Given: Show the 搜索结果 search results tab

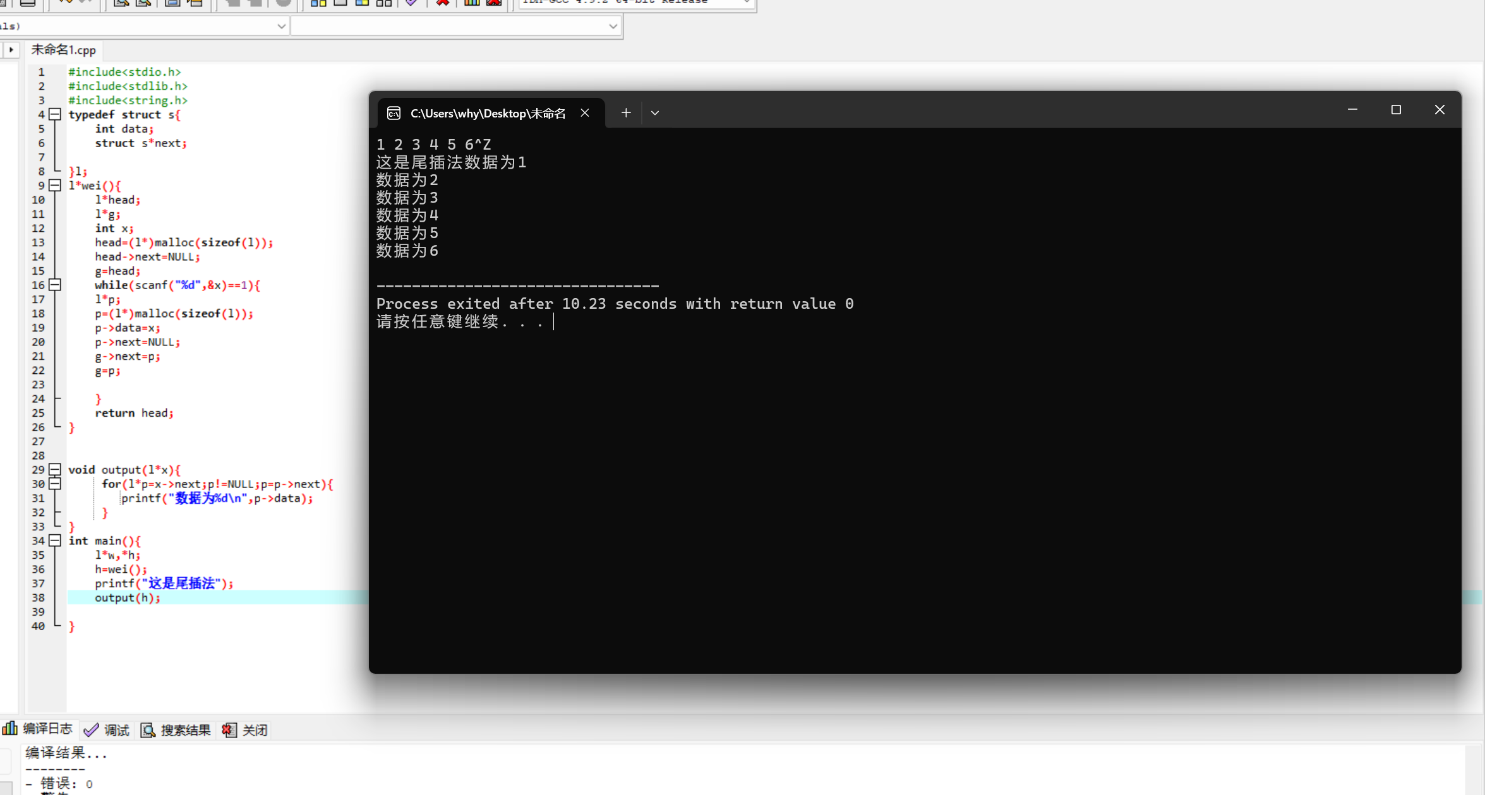Looking at the screenshot, I should pos(176,730).
